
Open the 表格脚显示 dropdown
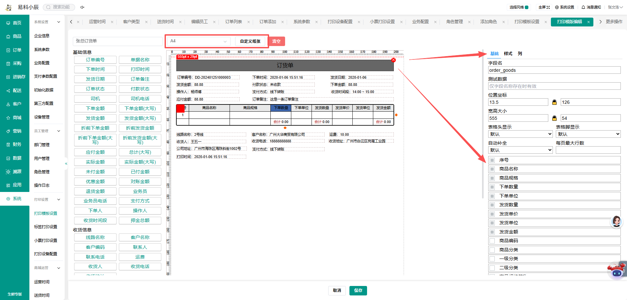click(x=588, y=134)
